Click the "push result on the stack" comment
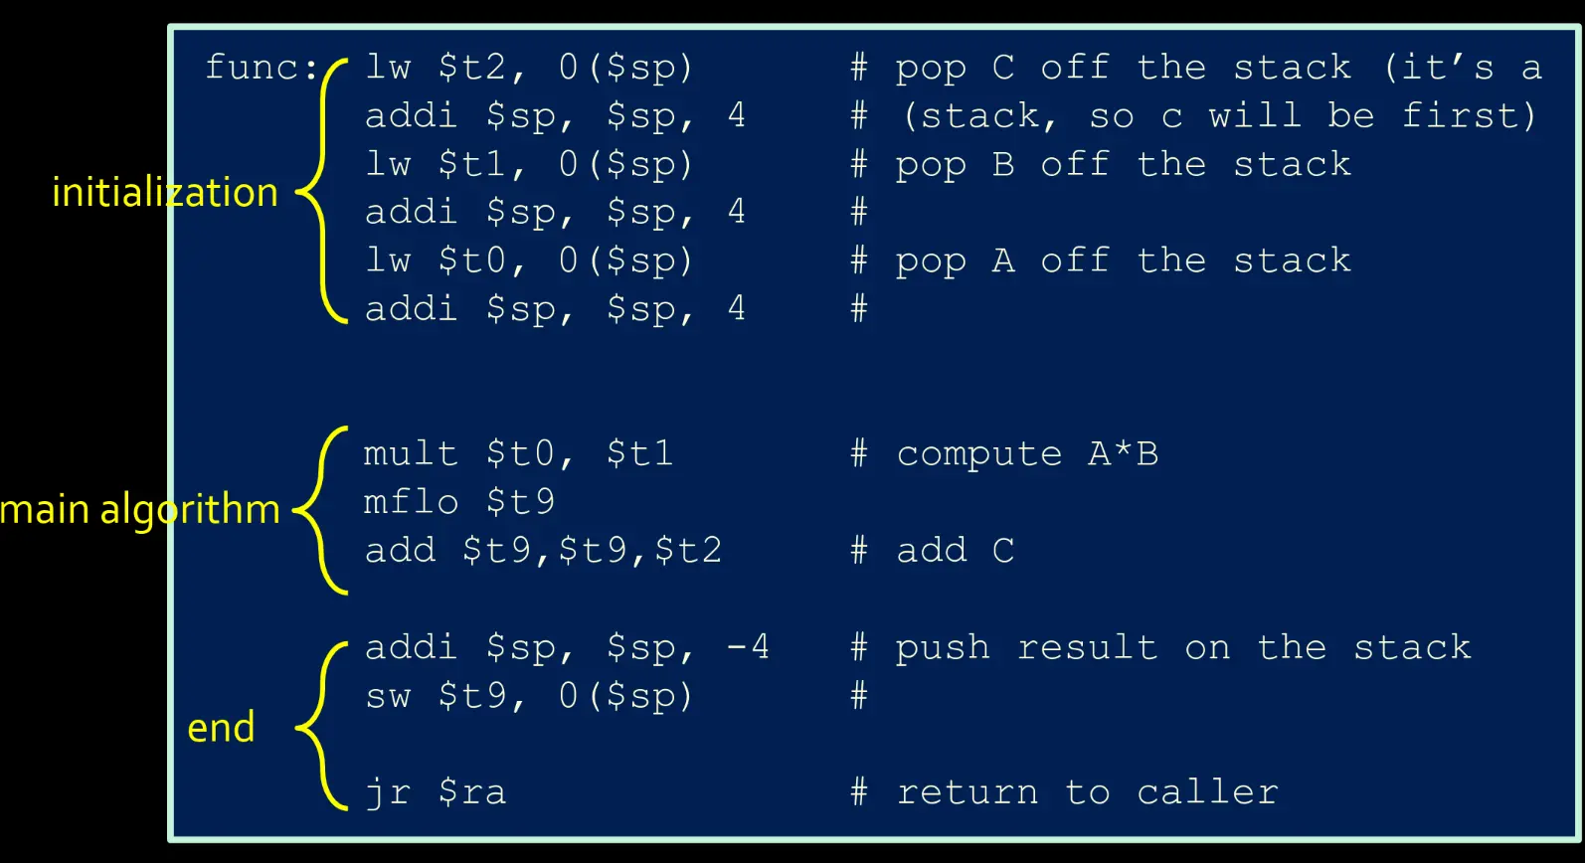 (1181, 648)
